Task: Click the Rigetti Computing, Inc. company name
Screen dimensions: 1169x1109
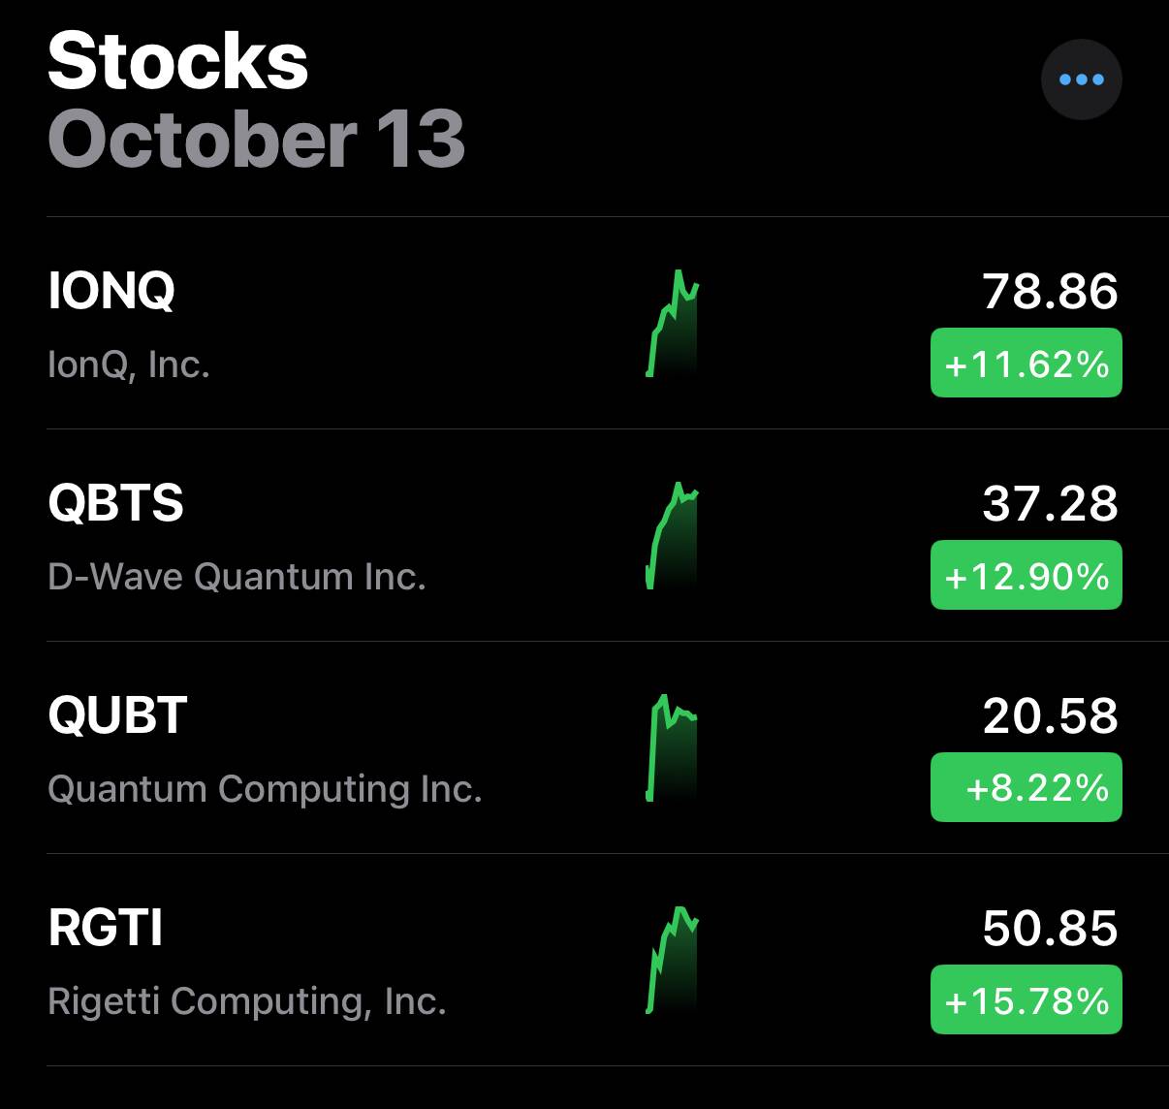Action: point(247,1001)
